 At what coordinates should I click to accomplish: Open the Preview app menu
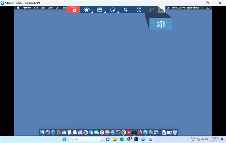tap(27, 8)
